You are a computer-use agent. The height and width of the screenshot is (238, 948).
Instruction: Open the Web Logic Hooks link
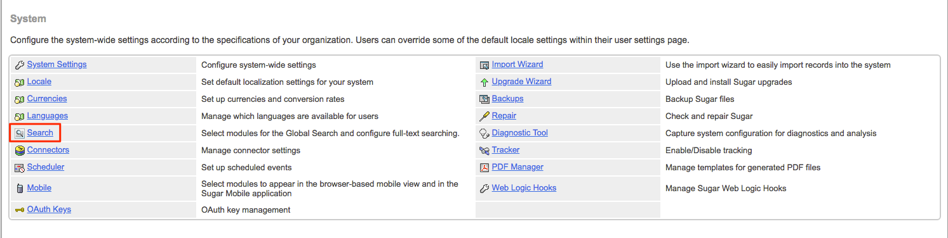coord(524,188)
